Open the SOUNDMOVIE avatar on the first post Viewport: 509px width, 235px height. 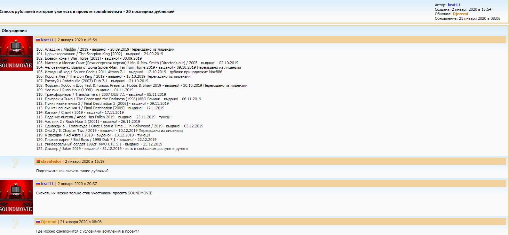pyautogui.click(x=16, y=53)
